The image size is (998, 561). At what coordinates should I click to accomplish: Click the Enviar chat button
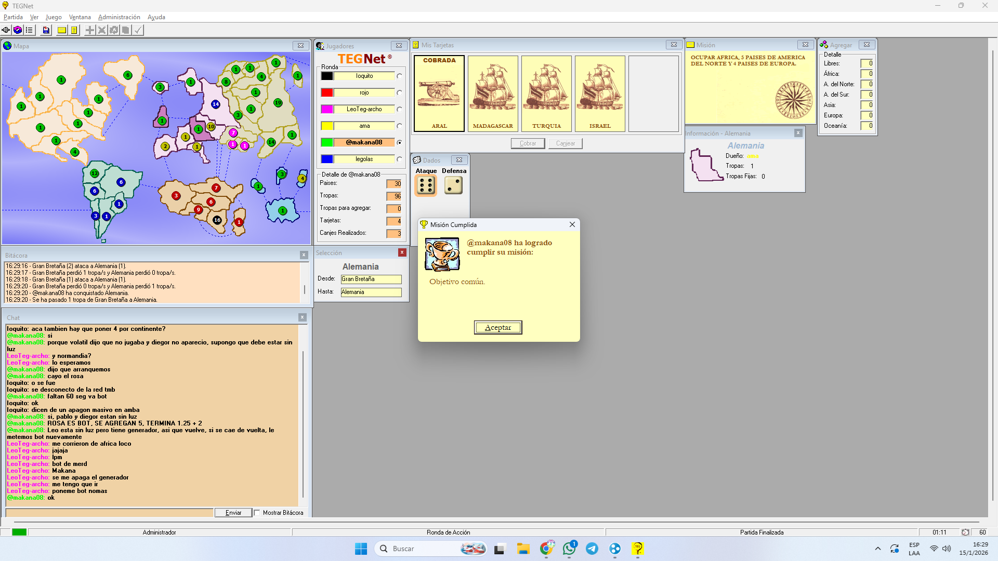point(233,513)
